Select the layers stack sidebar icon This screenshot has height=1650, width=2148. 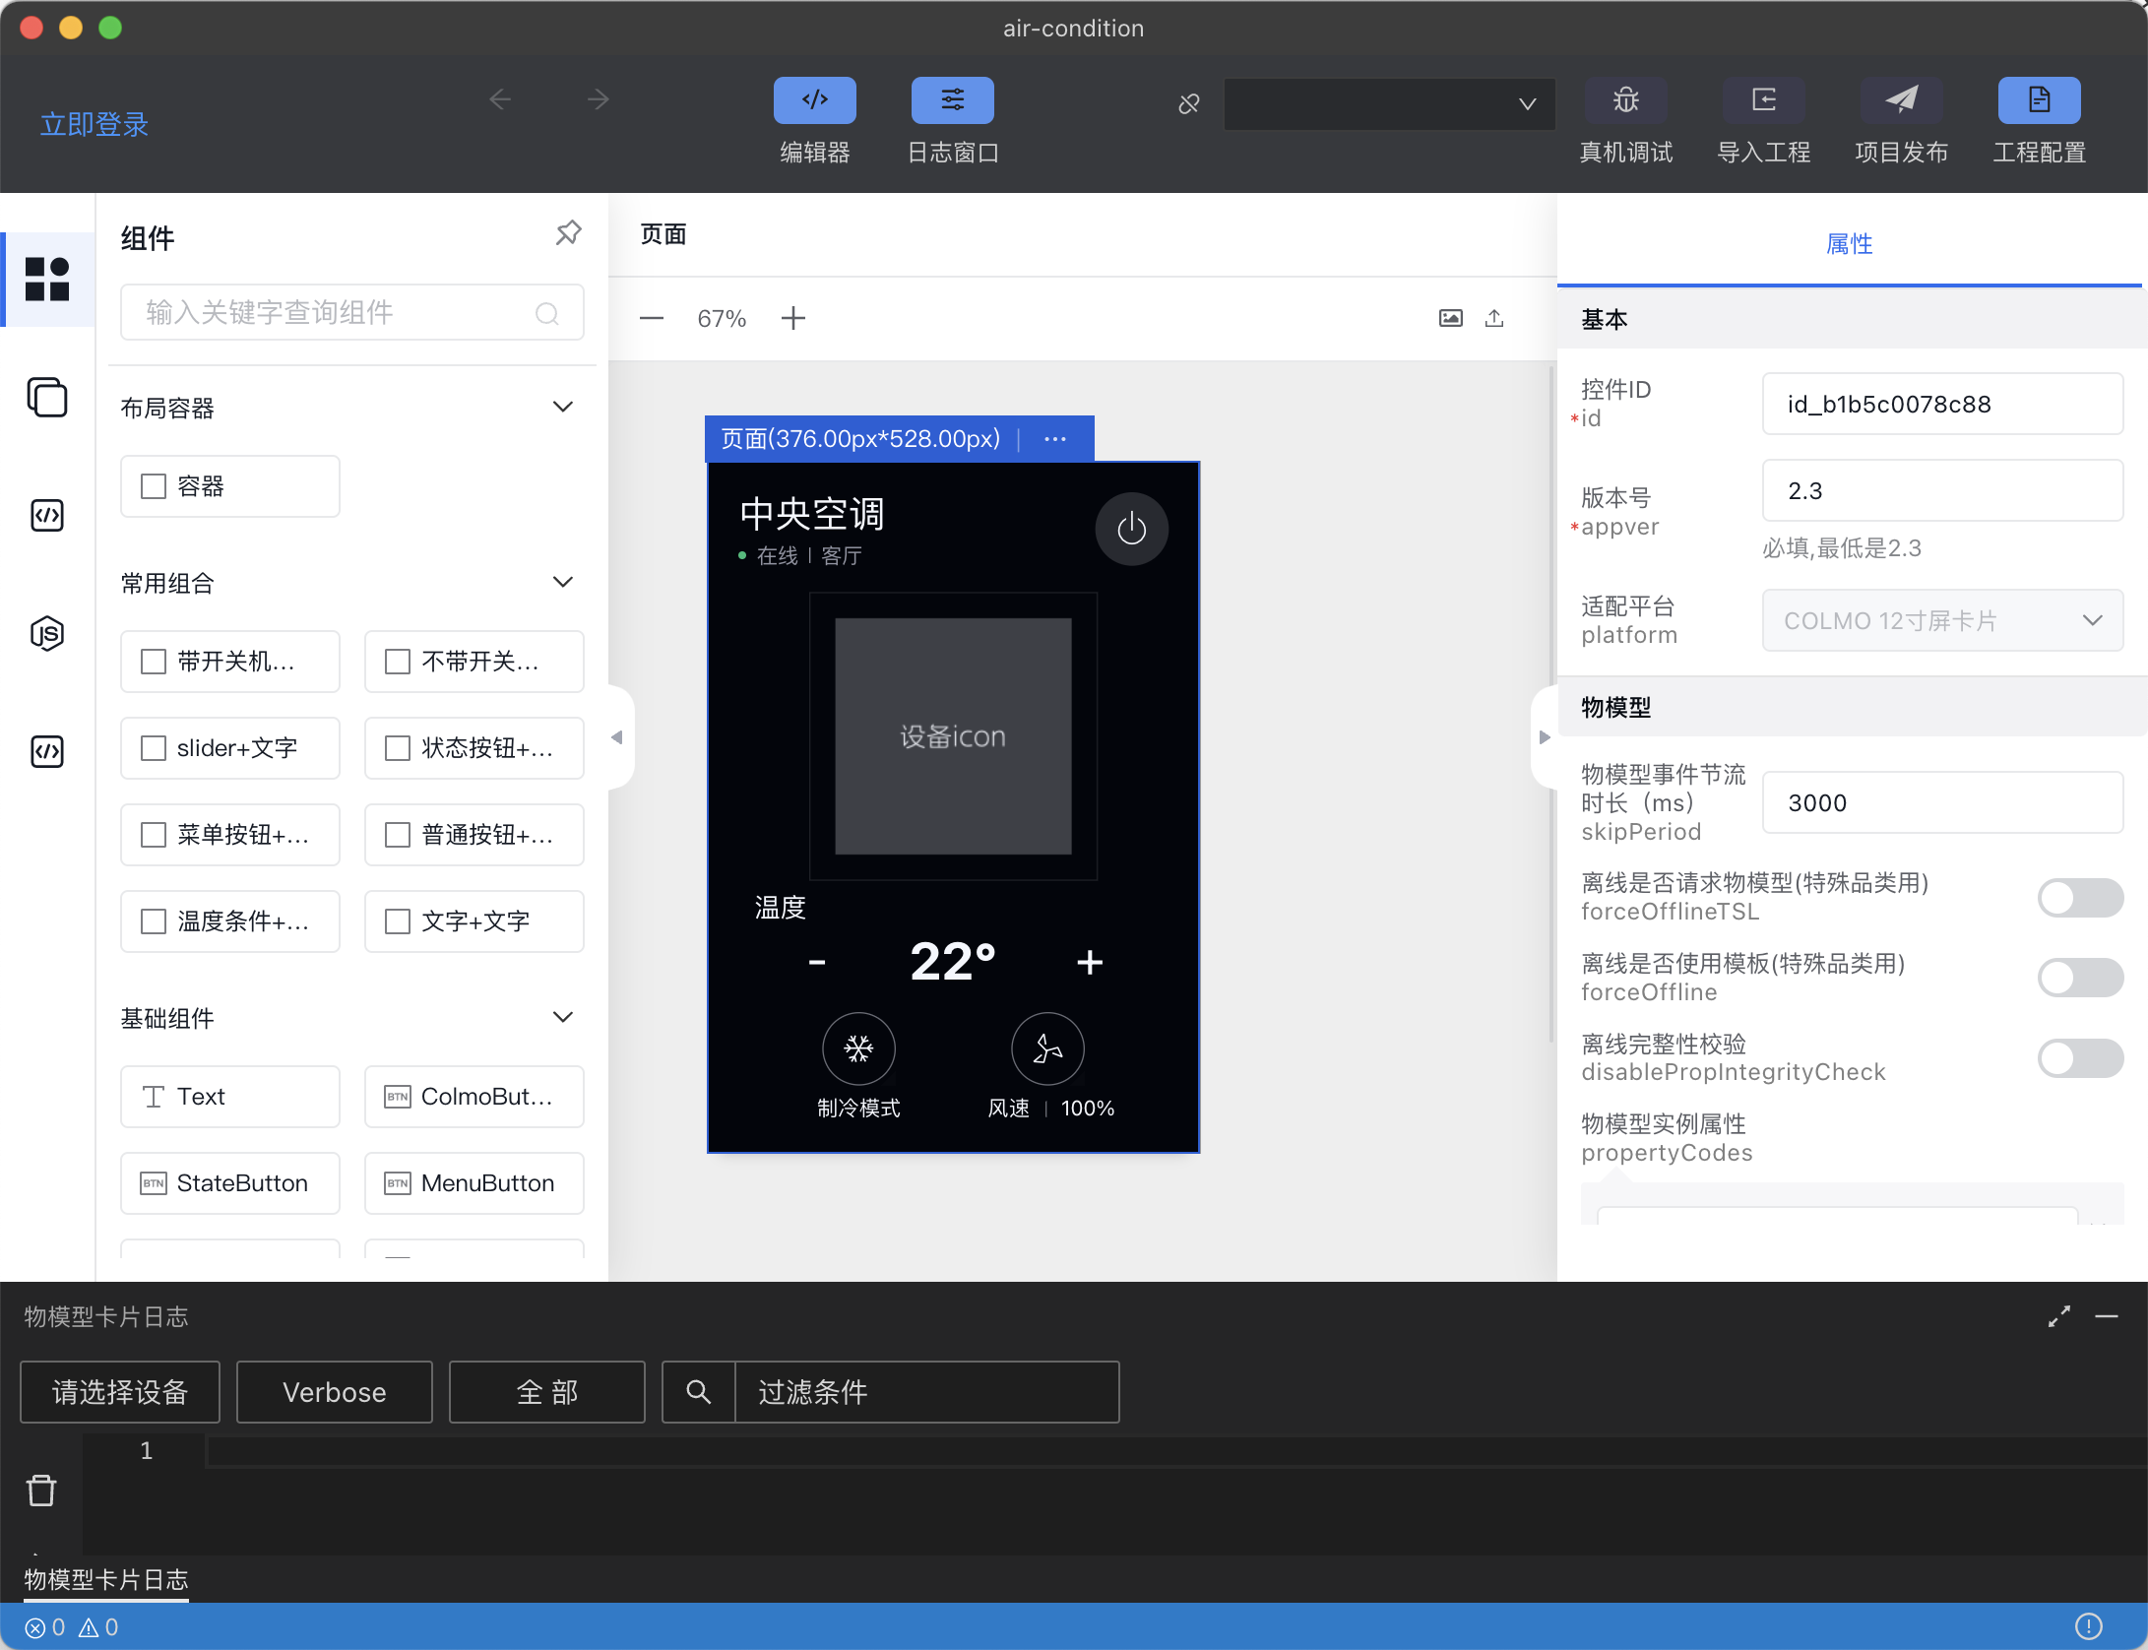pyautogui.click(x=47, y=398)
